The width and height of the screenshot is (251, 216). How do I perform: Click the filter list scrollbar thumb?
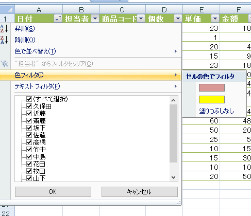174,133
